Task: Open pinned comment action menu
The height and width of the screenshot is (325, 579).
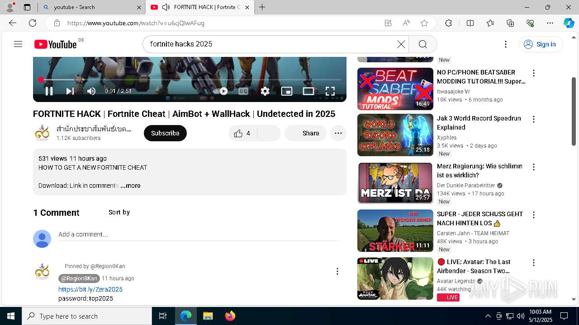Action: click(337, 271)
